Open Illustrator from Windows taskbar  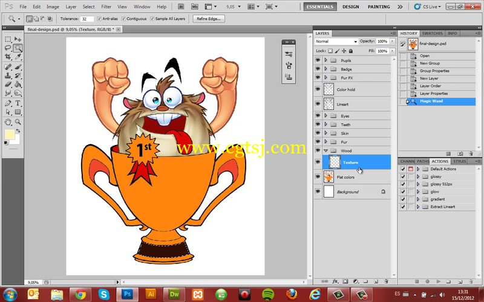(x=151, y=294)
